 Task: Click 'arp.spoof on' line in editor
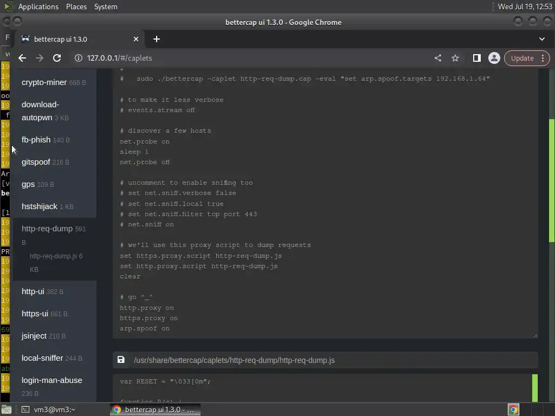(x=144, y=329)
